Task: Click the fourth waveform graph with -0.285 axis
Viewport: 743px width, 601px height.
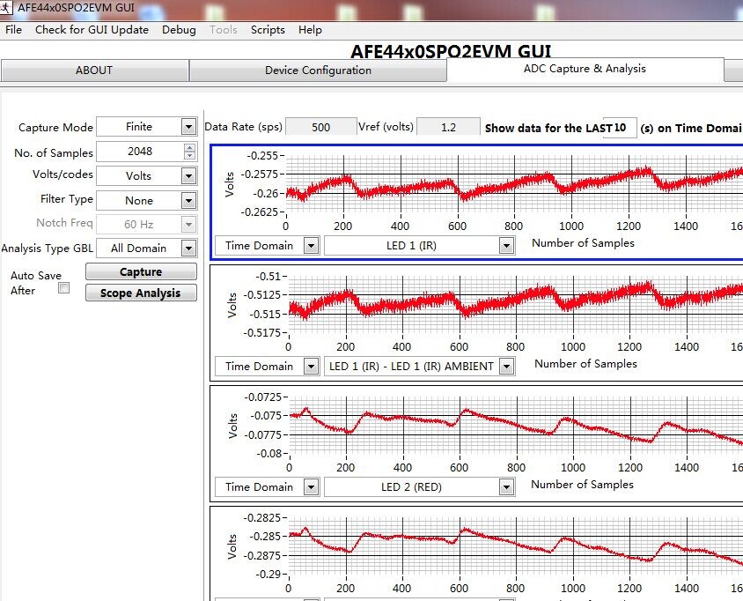Action: 516,546
